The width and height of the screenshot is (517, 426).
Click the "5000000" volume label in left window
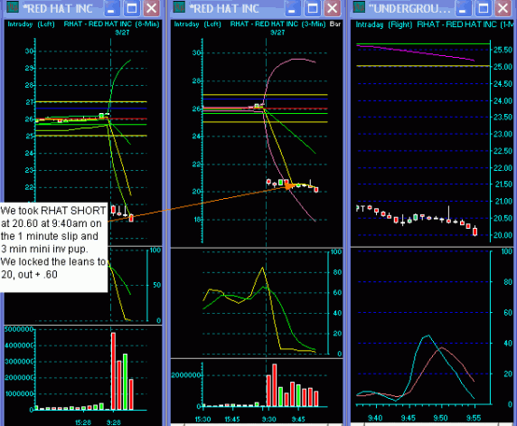(x=19, y=329)
